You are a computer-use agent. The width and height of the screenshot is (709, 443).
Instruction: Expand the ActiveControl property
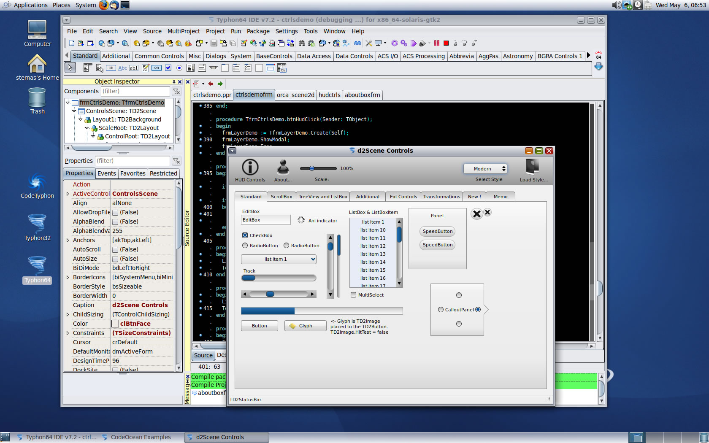point(68,194)
